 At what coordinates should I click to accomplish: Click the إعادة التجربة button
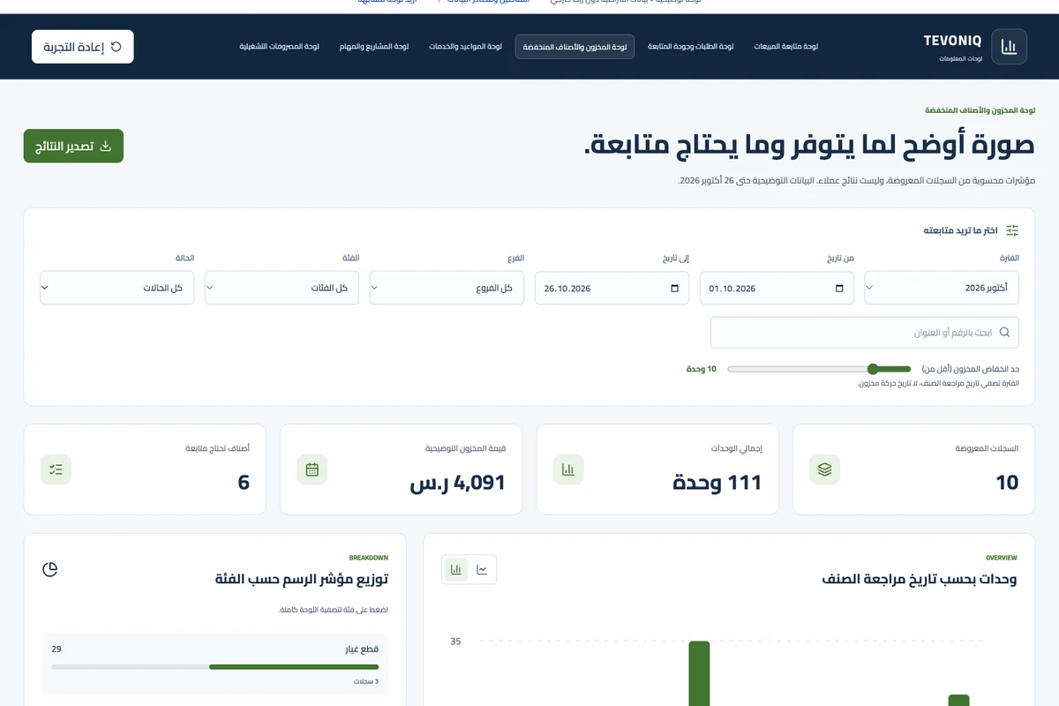point(83,47)
